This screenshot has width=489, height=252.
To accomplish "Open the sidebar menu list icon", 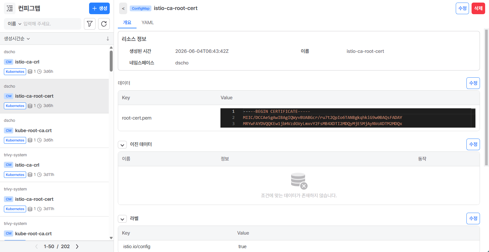I will click(x=10, y=8).
